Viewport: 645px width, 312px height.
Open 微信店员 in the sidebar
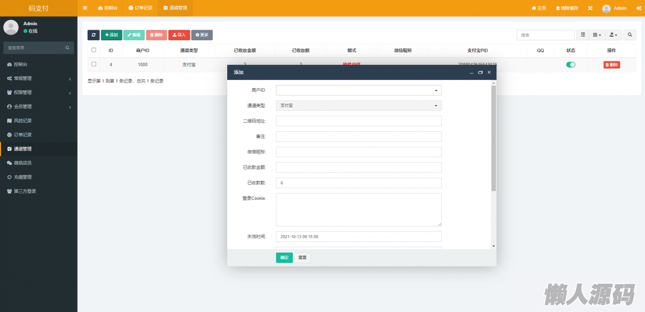[x=23, y=163]
